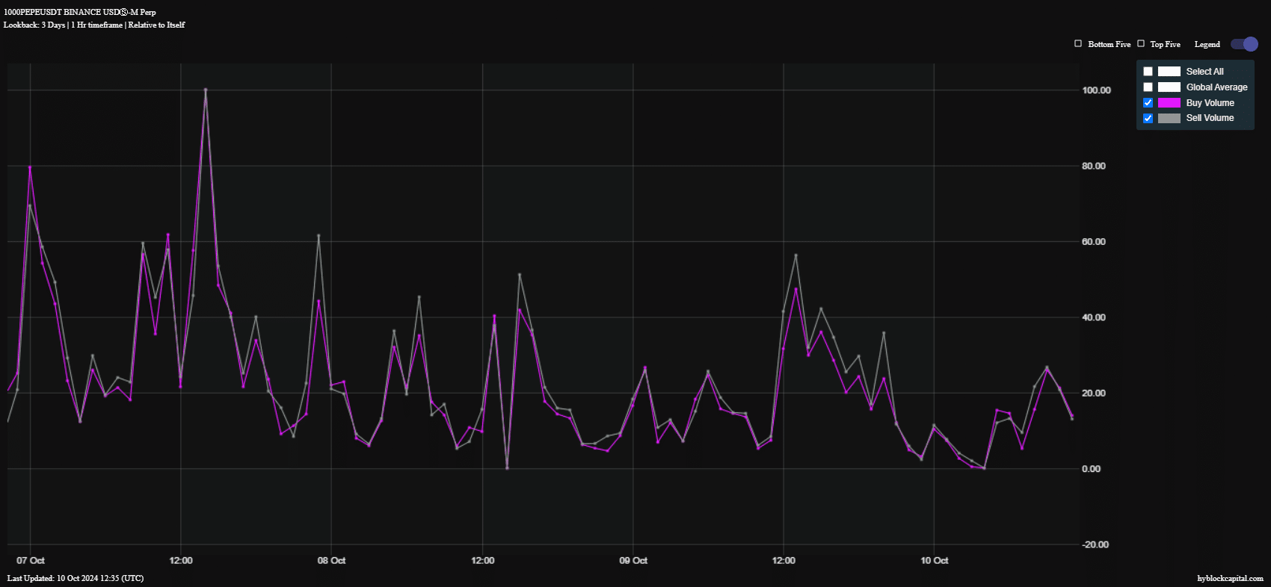Click the 07 Oct x-axis label
This screenshot has width=1271, height=587.
point(31,560)
